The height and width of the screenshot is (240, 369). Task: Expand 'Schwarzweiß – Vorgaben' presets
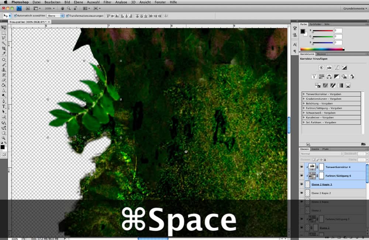pyautogui.click(x=304, y=113)
